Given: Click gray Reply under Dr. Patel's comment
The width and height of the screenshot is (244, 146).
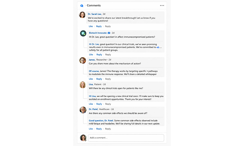Looking at the screenshot, I should point(108,129).
